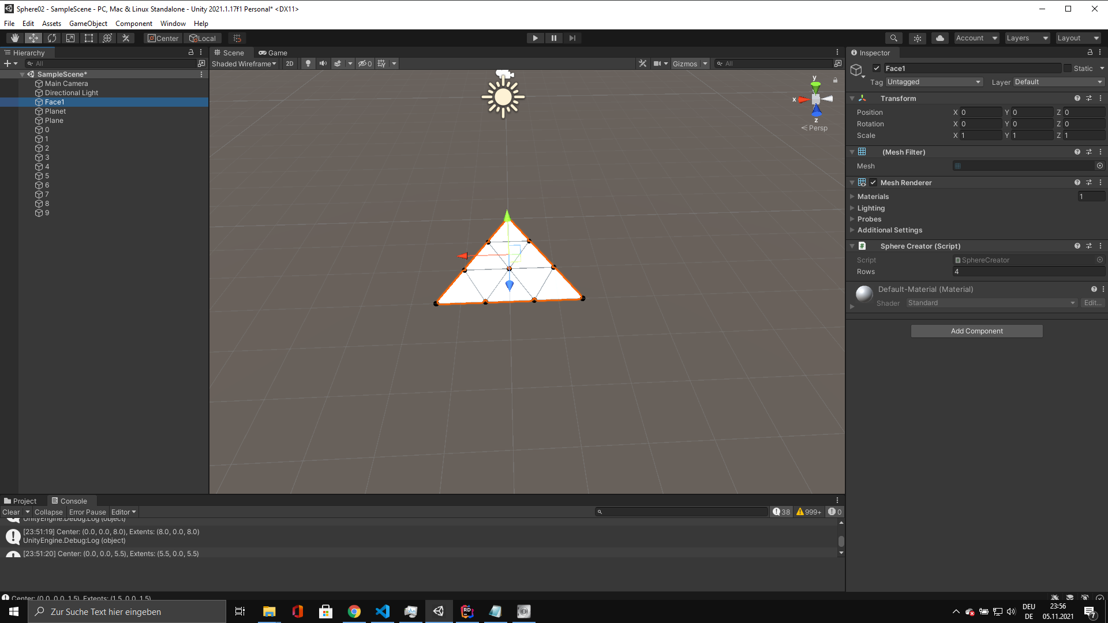
Task: Select the Rotate tool
Action: 52,38
